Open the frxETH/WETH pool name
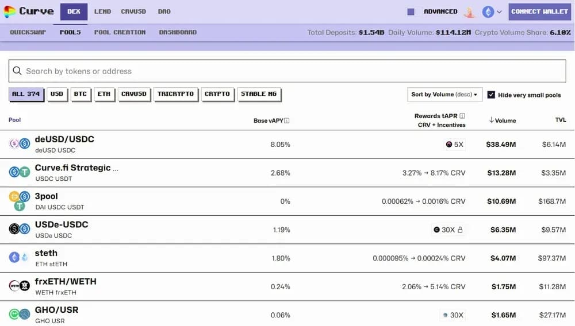The height and width of the screenshot is (326, 575). [x=66, y=281]
